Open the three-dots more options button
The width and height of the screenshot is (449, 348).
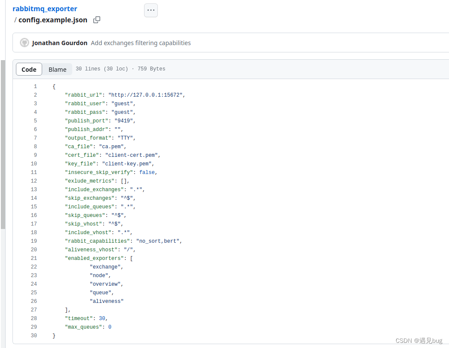click(x=151, y=10)
